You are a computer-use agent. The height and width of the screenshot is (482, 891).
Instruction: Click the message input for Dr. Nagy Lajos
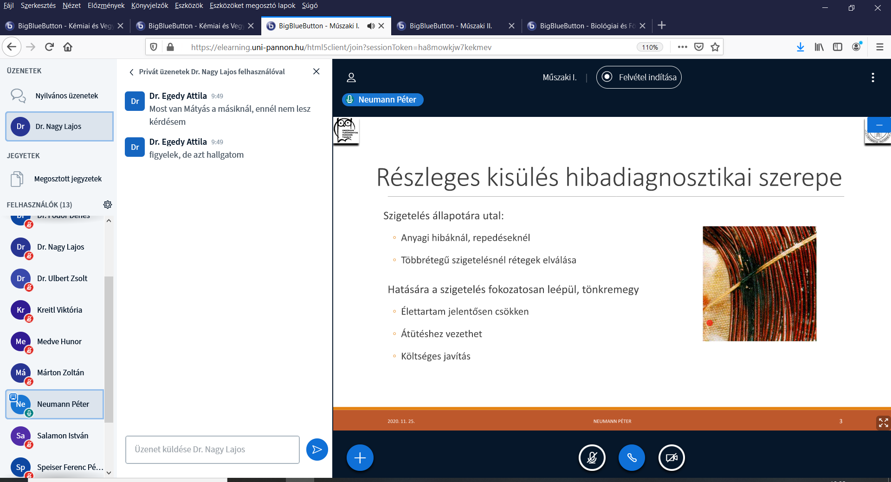(212, 450)
